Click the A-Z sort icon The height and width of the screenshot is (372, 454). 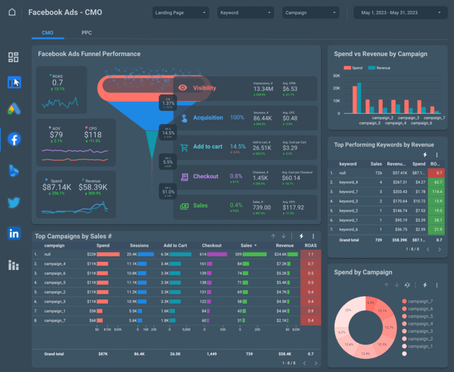coord(407,285)
